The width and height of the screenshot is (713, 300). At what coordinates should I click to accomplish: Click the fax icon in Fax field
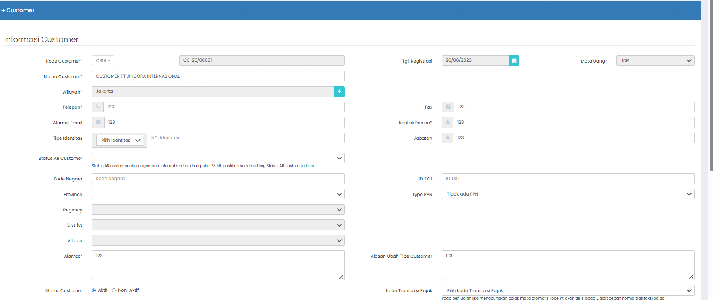[x=448, y=107]
